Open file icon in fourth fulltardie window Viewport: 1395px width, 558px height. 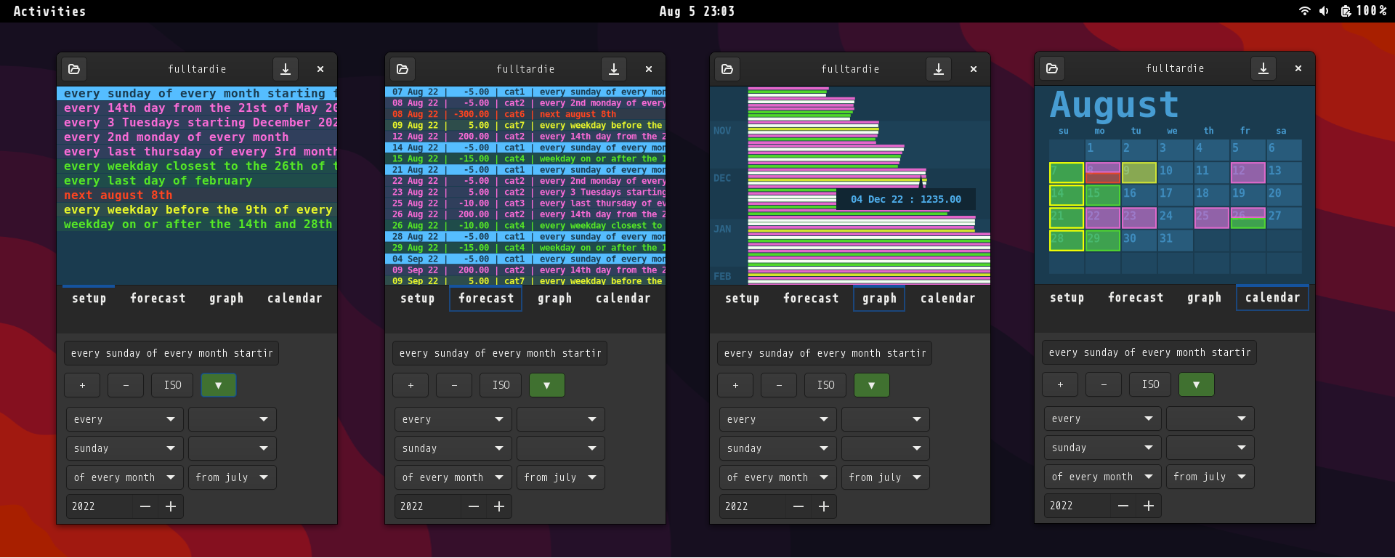1052,68
